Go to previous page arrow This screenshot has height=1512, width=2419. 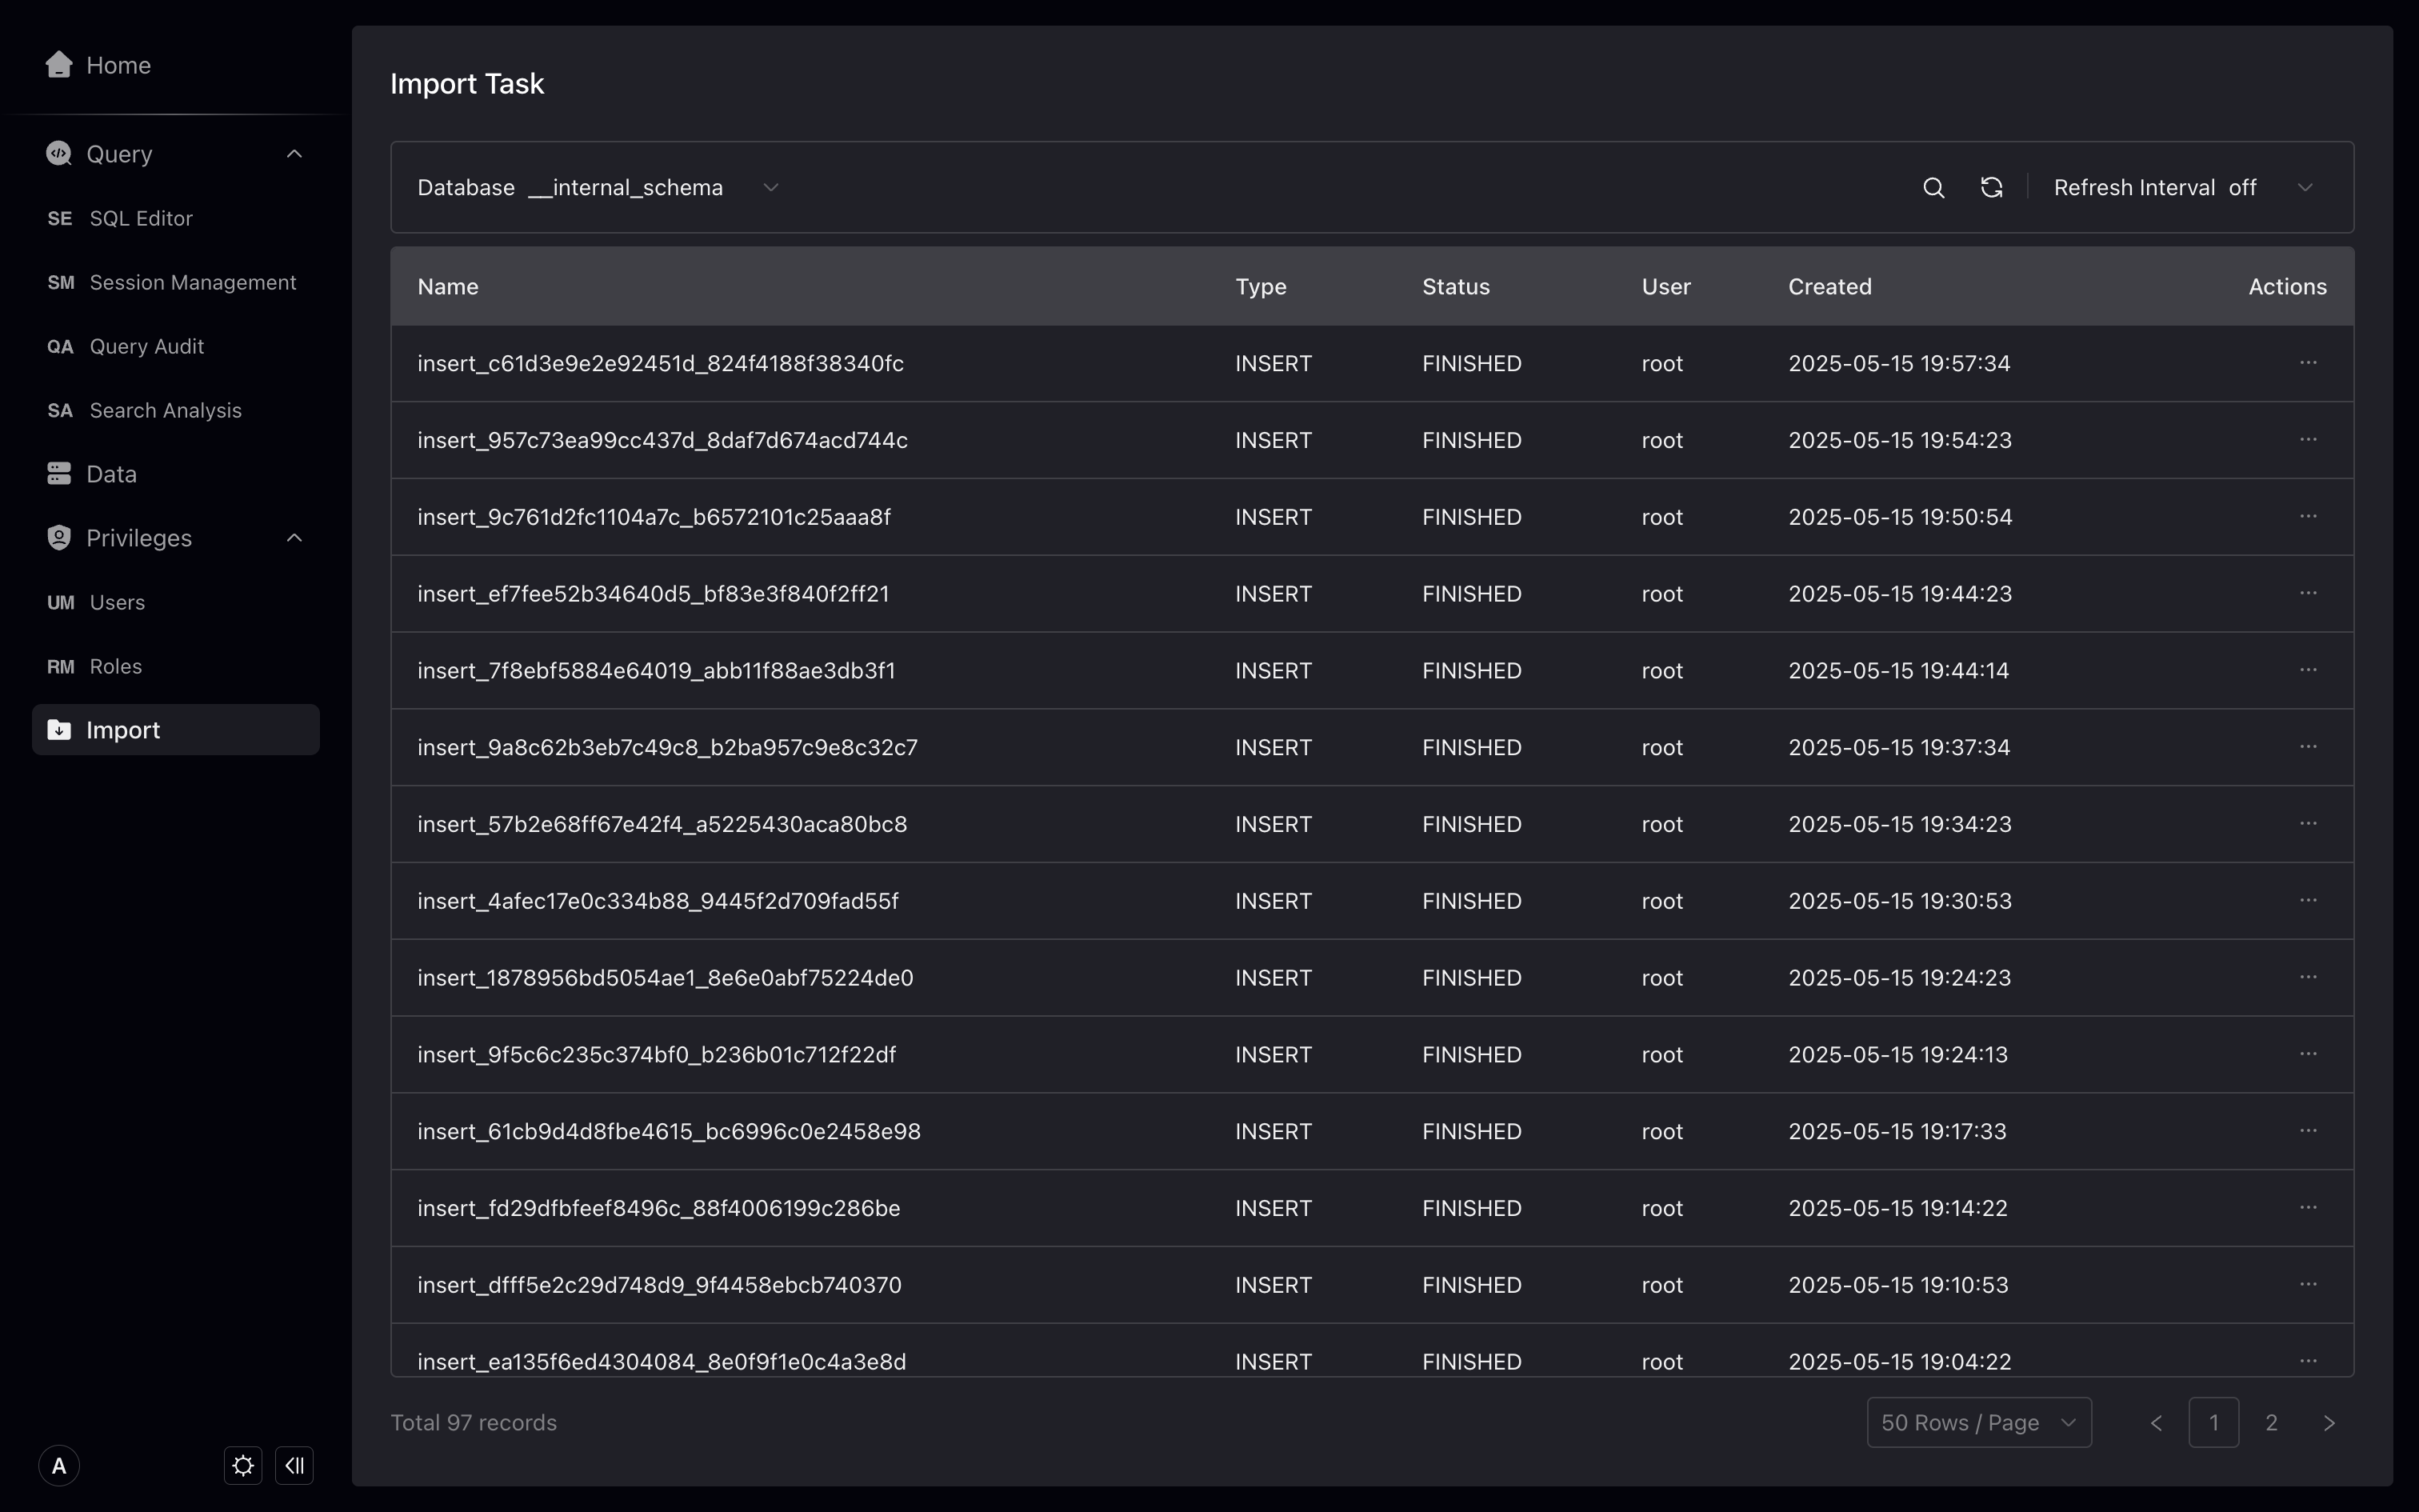pos(2156,1422)
